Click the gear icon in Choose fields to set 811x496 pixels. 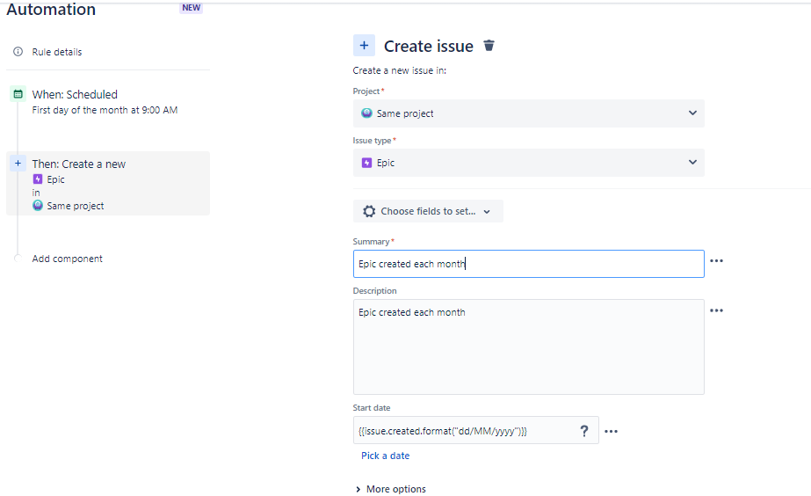(x=369, y=211)
